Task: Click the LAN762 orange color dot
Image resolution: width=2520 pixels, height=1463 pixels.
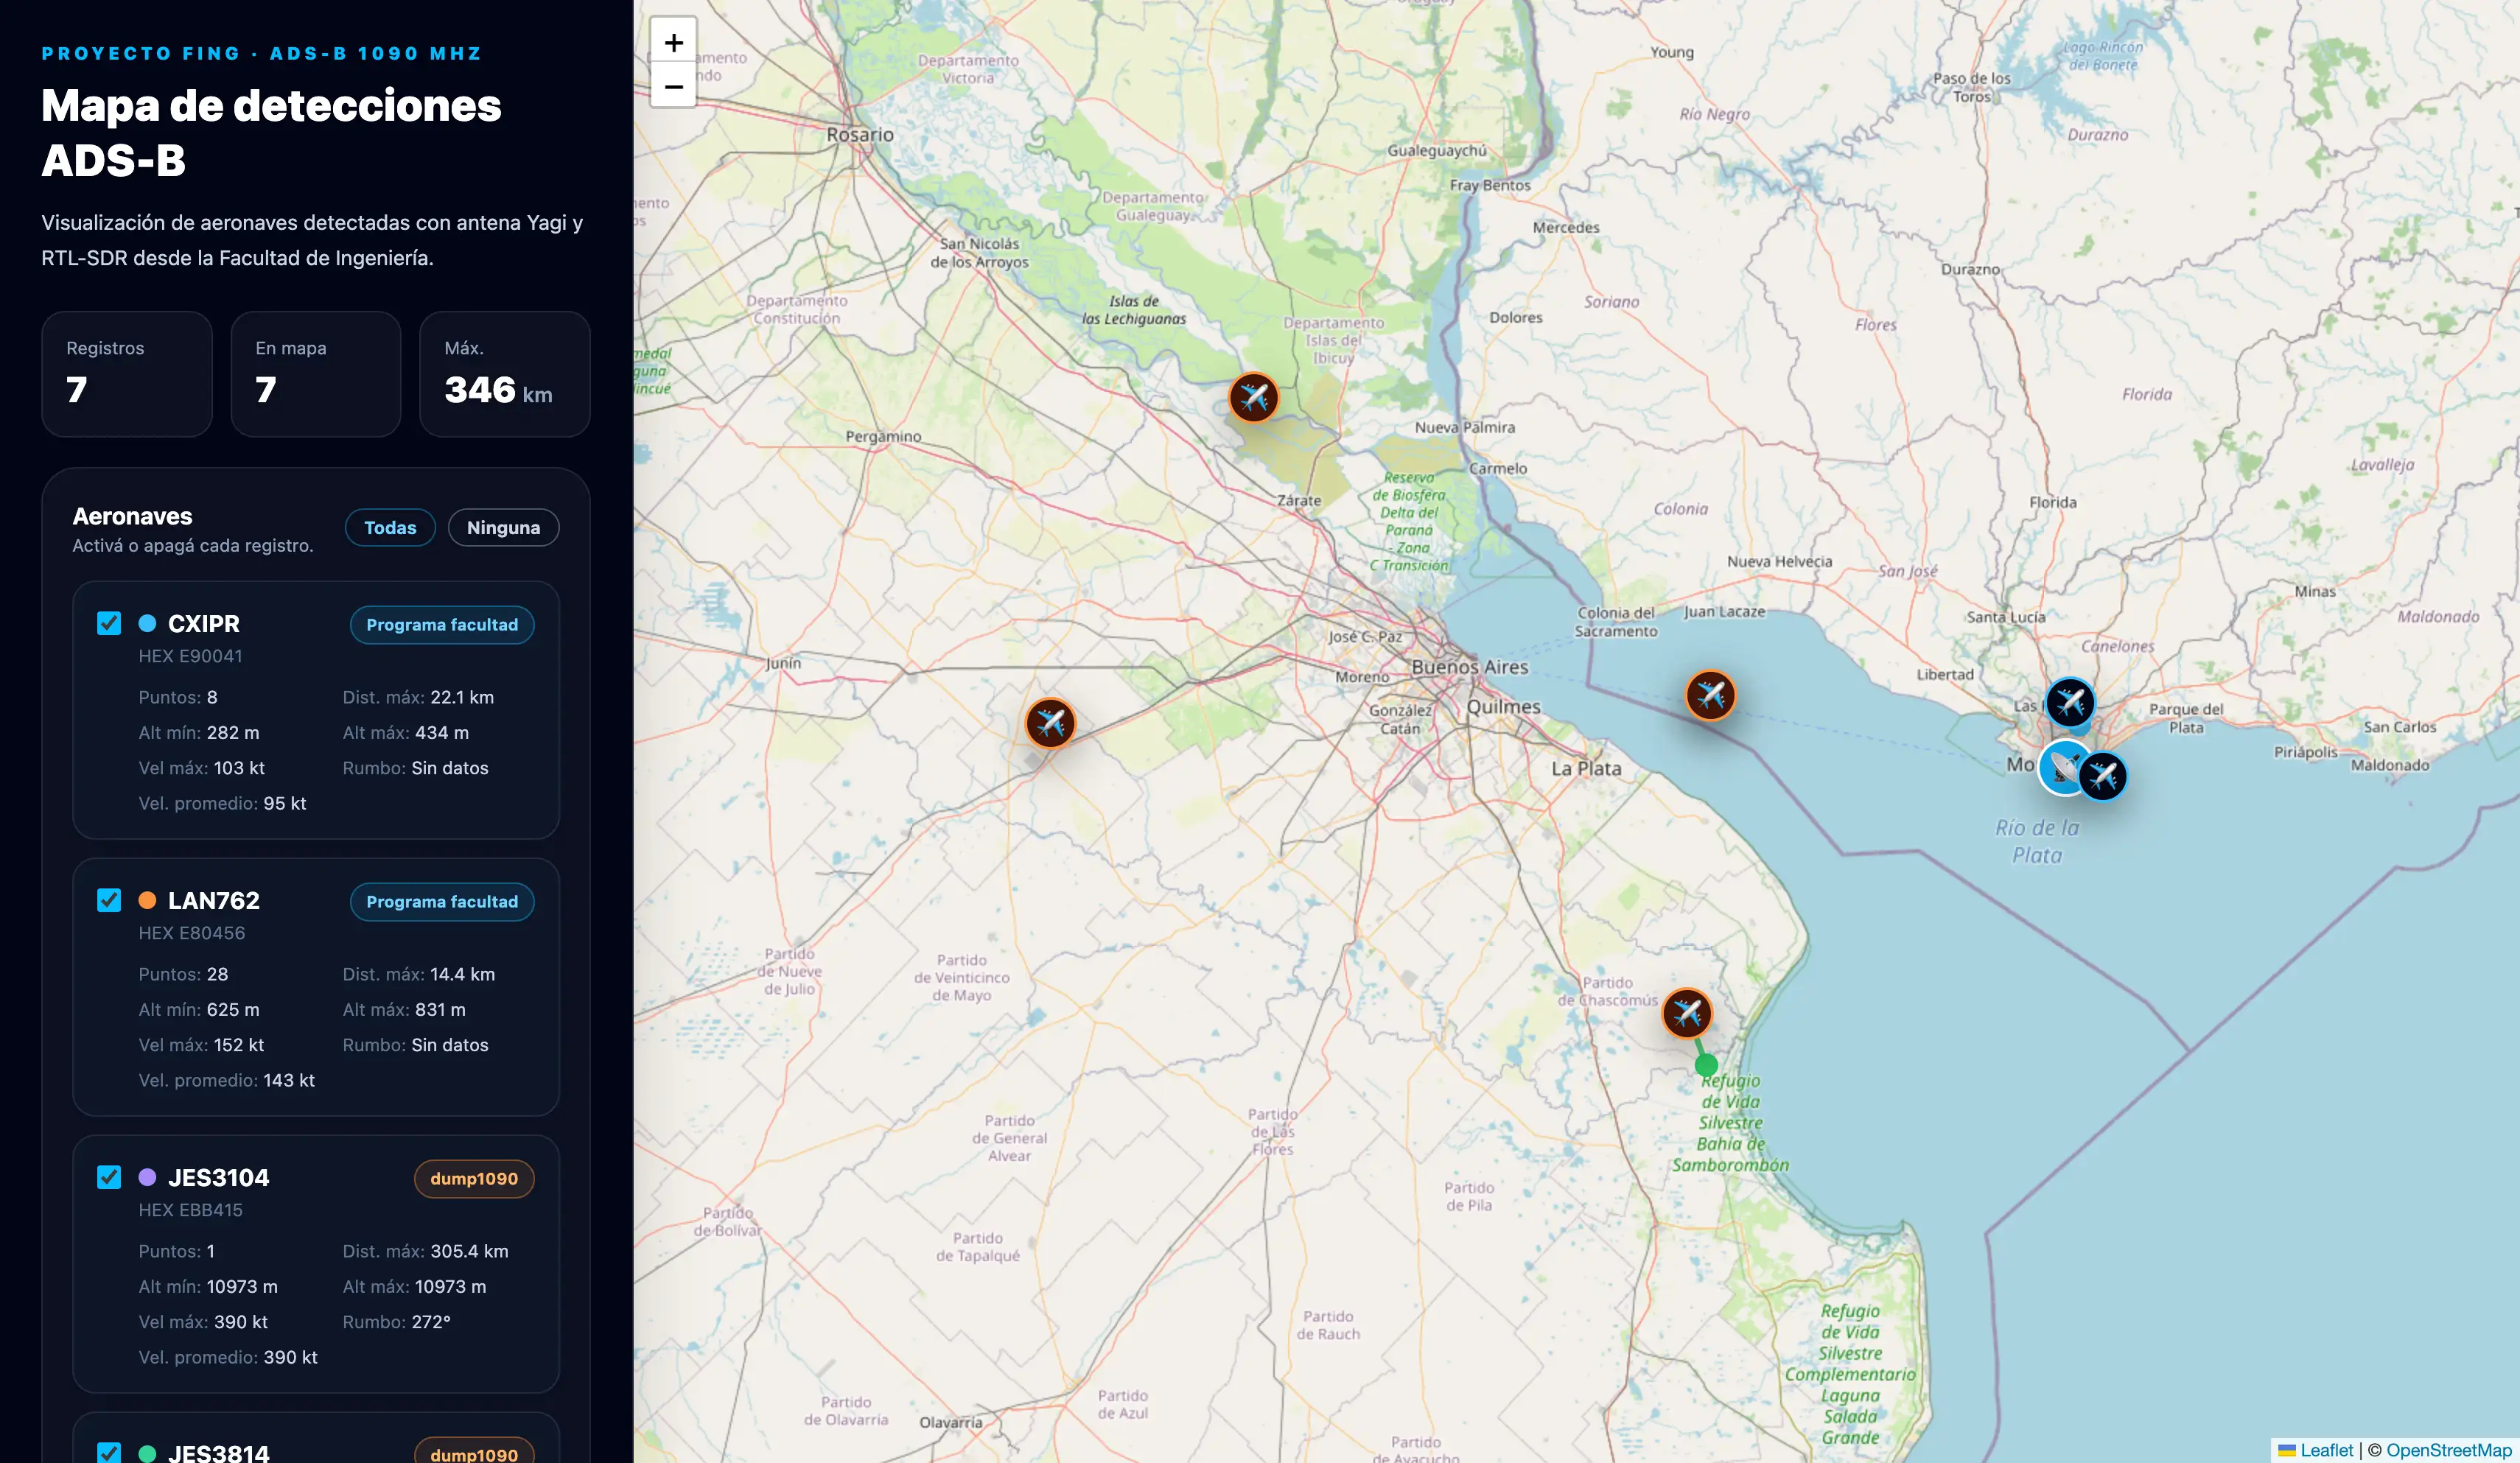Action: pyautogui.click(x=147, y=900)
